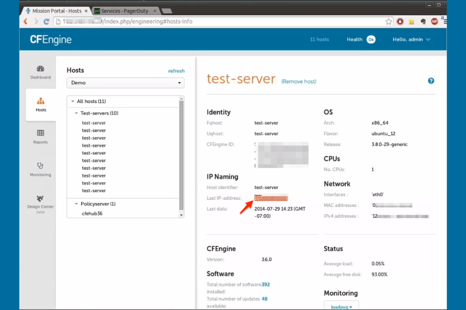The width and height of the screenshot is (466, 310).
Task: Collapse the Test-servers group
Action: pos(76,113)
